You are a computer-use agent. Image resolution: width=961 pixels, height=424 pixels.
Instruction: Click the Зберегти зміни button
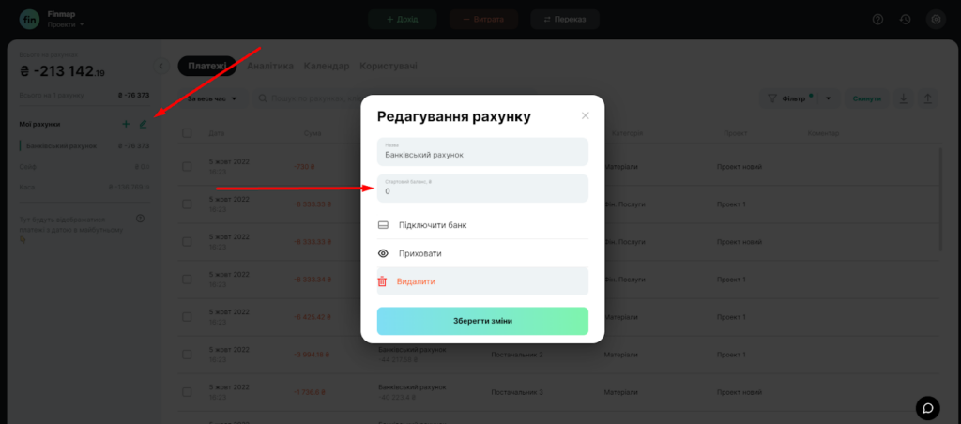click(482, 321)
